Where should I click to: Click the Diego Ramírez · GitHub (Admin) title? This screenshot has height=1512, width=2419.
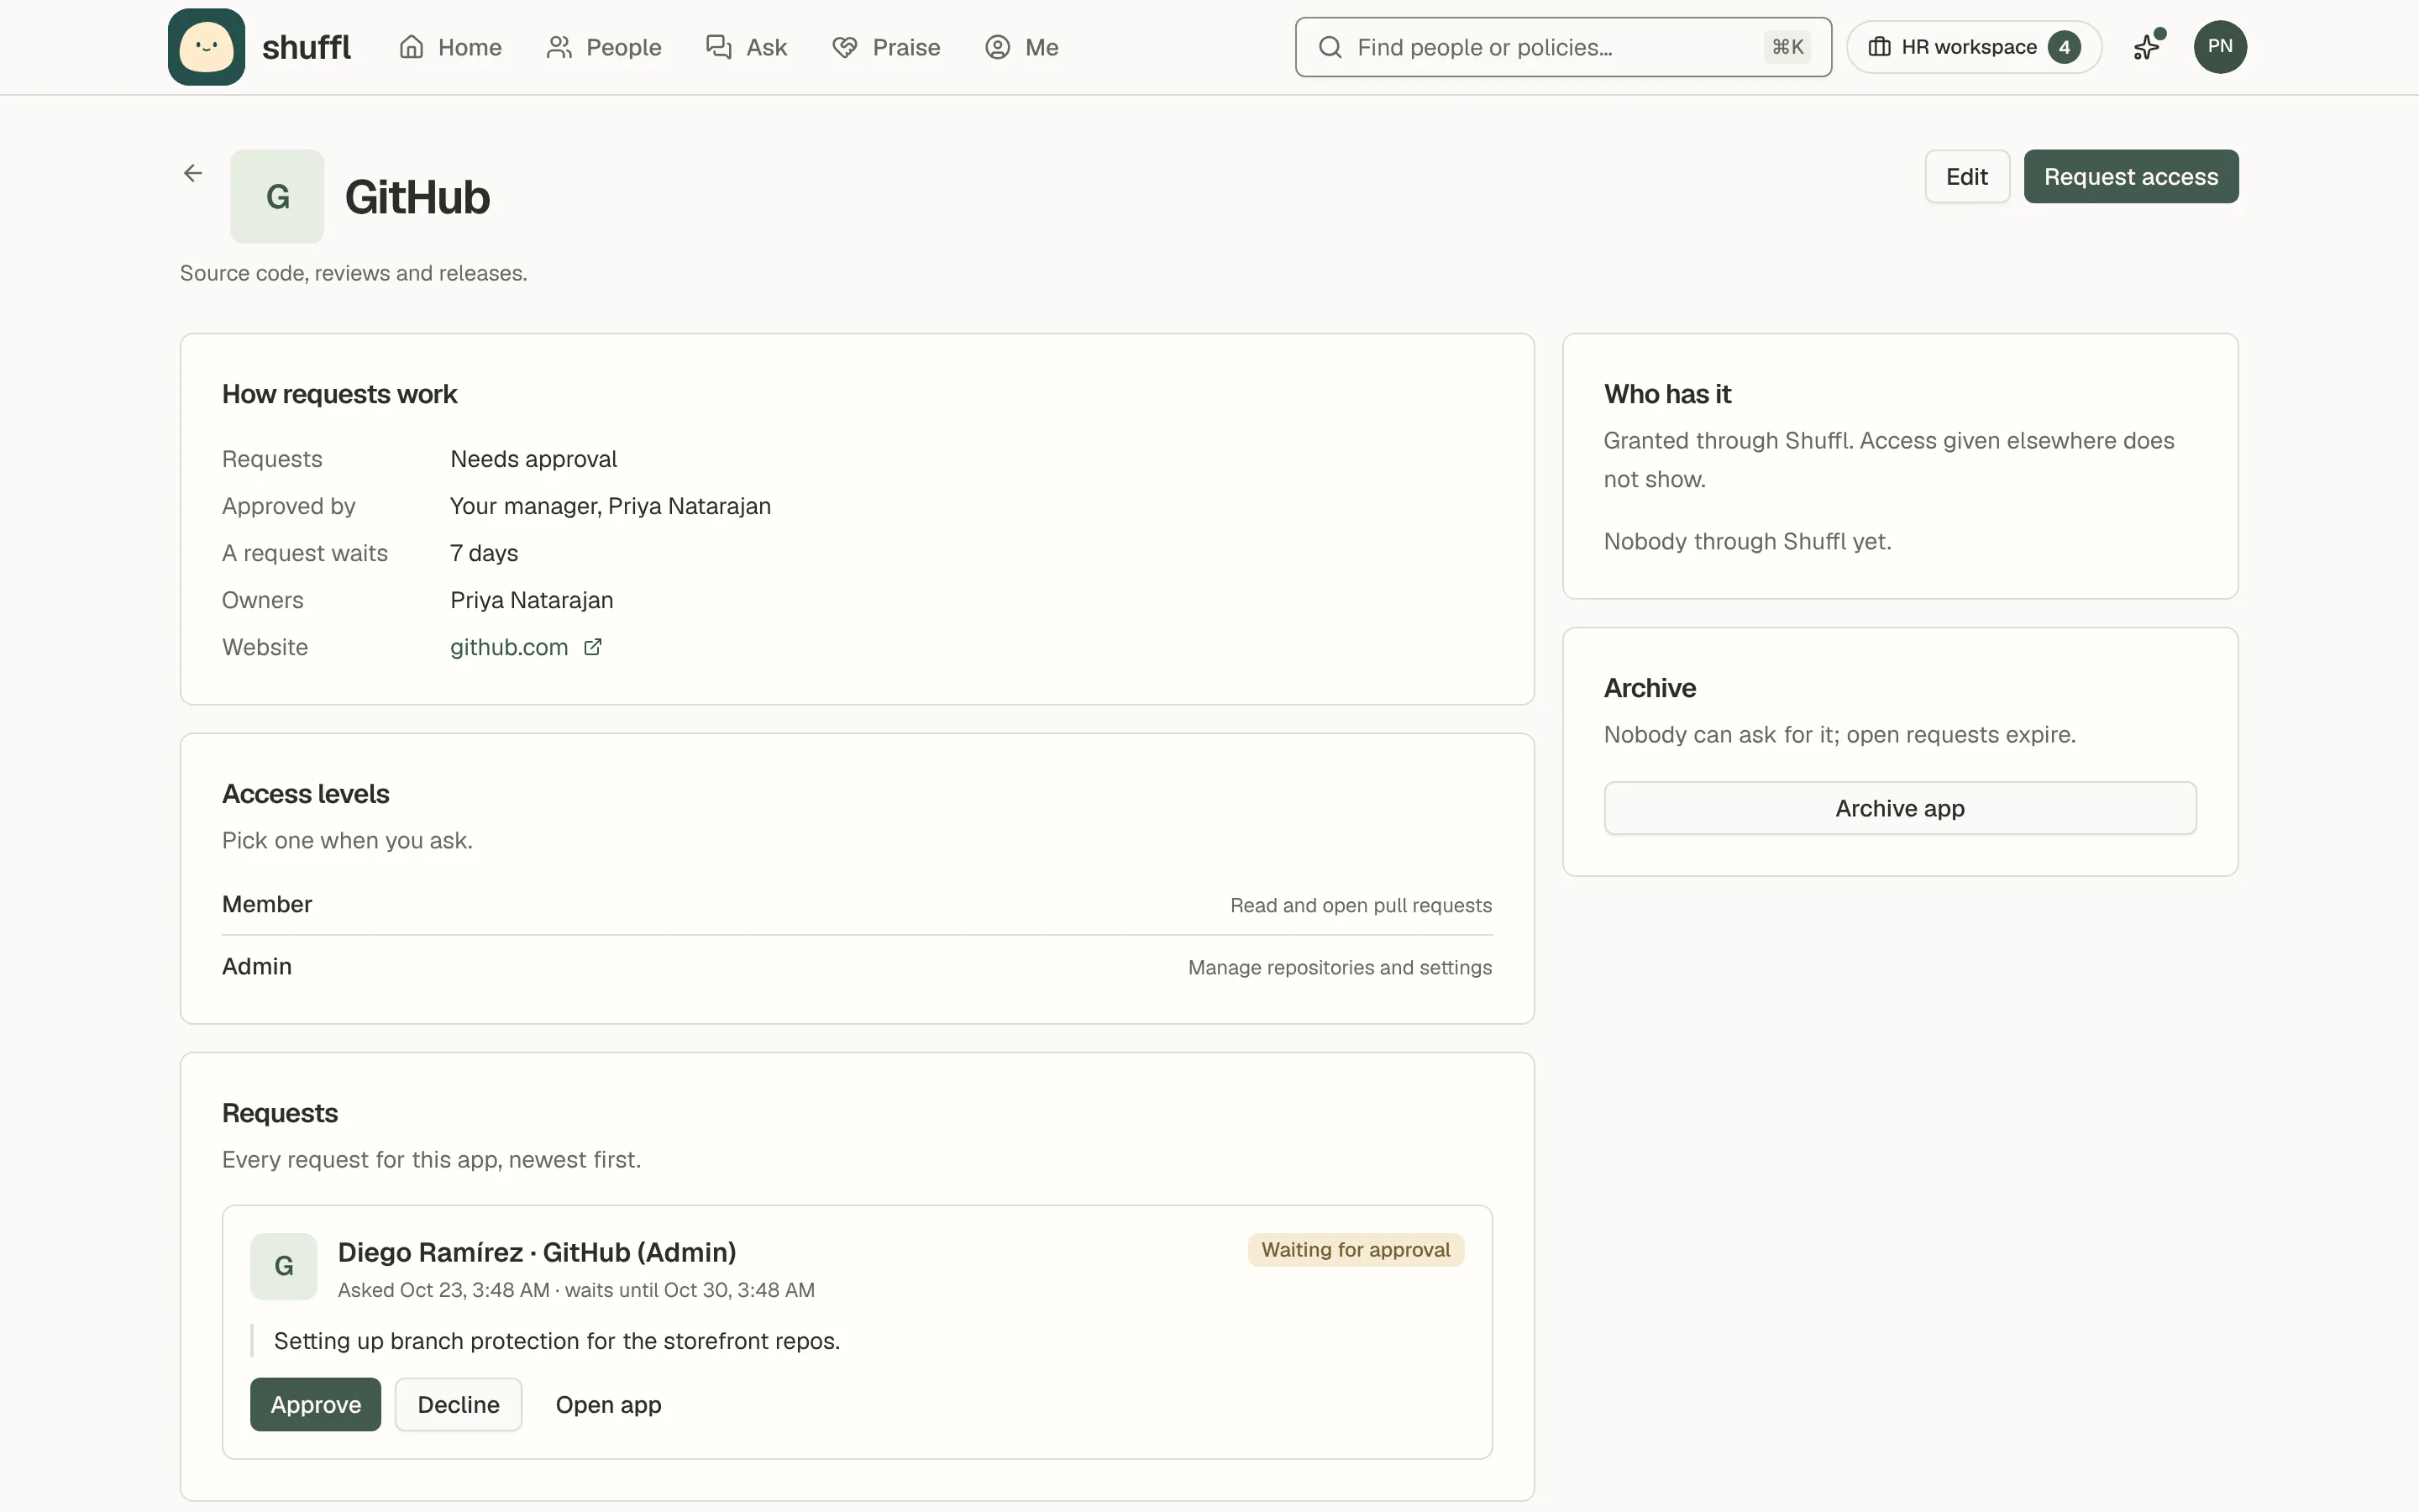click(537, 1252)
